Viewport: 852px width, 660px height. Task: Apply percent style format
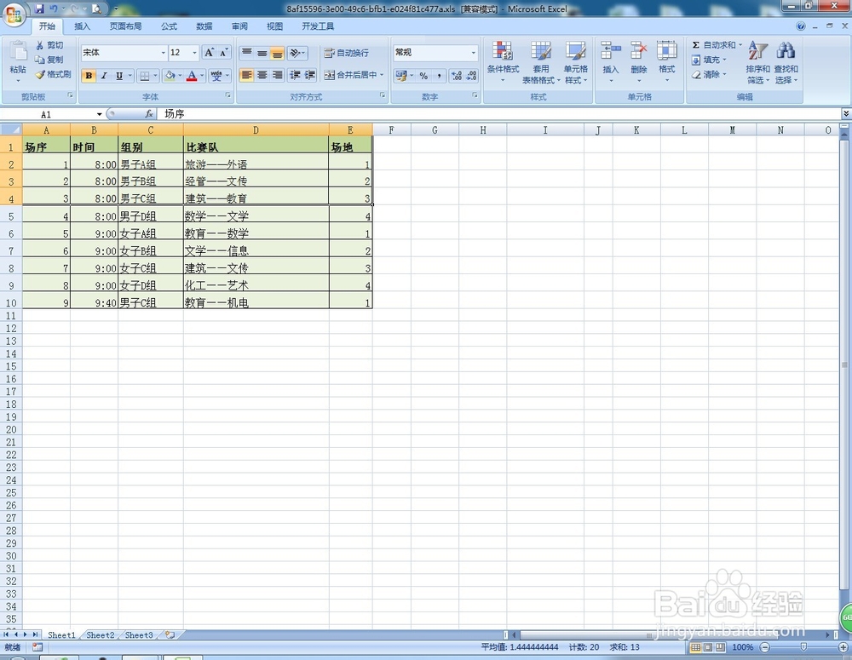pos(423,76)
